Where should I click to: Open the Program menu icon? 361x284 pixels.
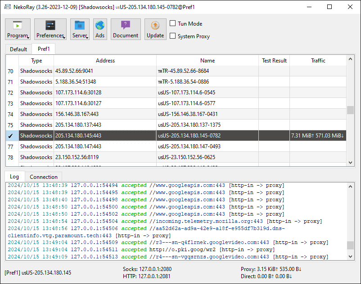[18, 26]
